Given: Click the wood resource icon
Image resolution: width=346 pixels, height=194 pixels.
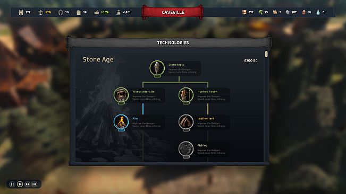Looking at the screenshot, I should tap(244, 12).
